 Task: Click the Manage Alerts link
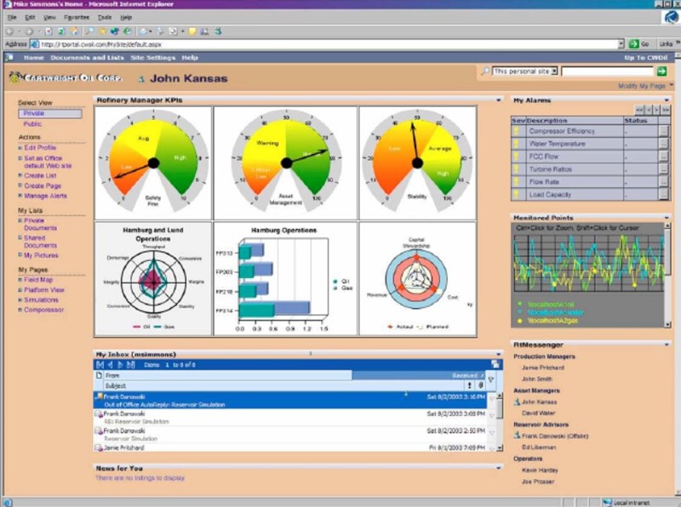pyautogui.click(x=46, y=196)
